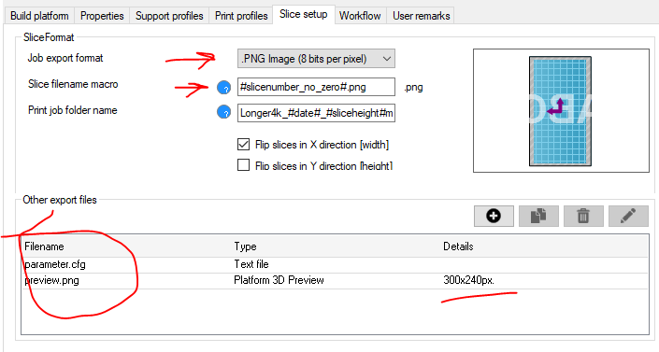Click the trash delete export file icon
659x352 pixels.
[x=583, y=216]
